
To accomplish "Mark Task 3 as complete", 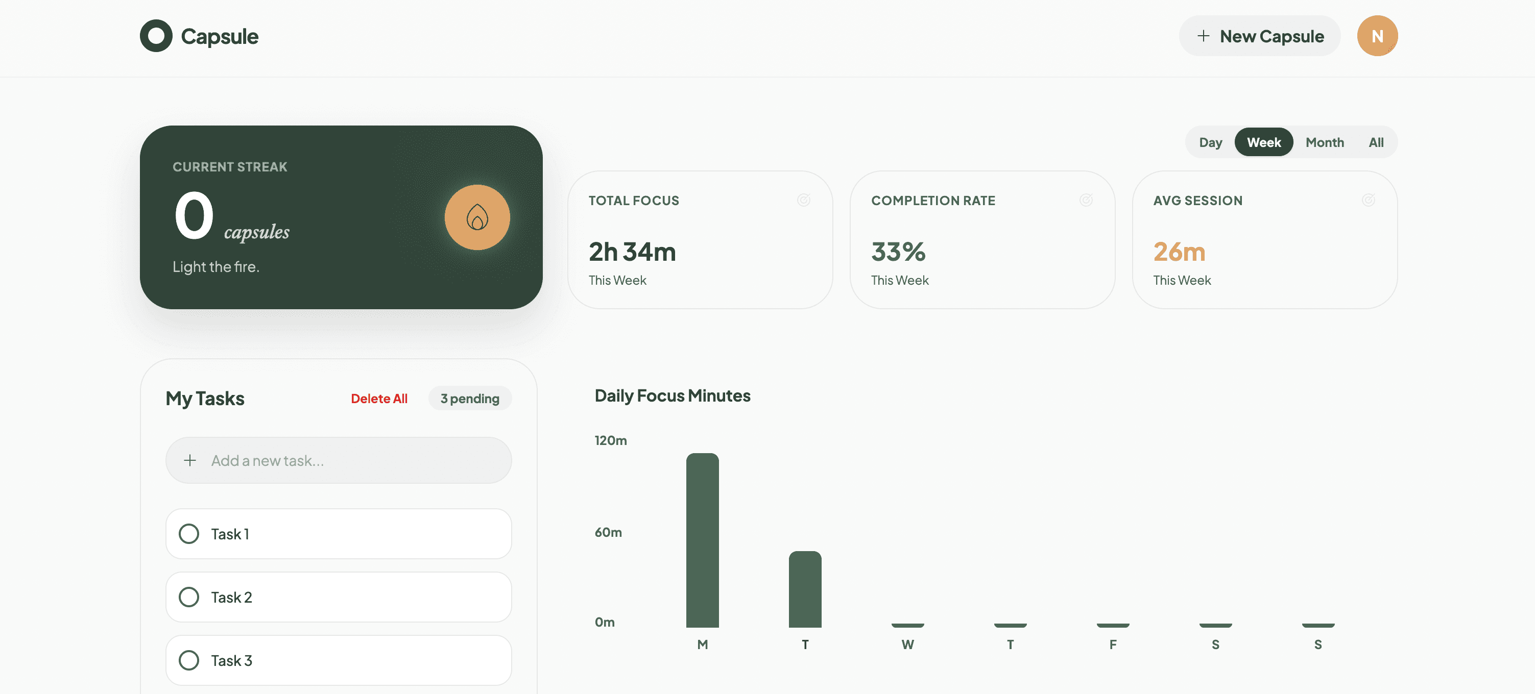I will pos(189,660).
